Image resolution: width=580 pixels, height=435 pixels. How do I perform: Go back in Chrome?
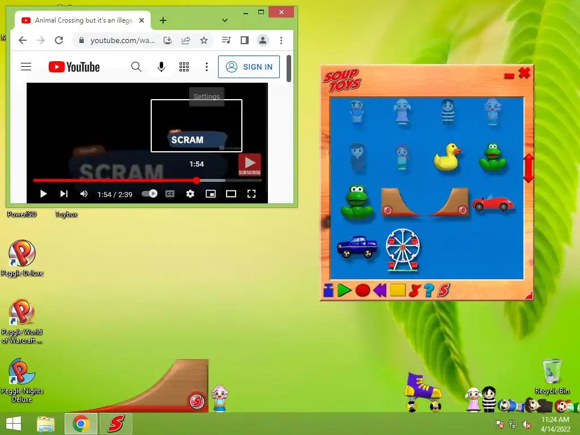[x=23, y=40]
